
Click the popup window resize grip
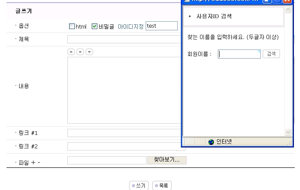290,144
